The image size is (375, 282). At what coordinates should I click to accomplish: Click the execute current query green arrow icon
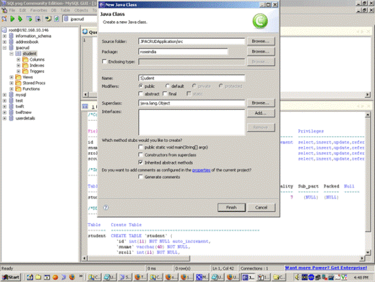pyautogui.click(x=12, y=18)
